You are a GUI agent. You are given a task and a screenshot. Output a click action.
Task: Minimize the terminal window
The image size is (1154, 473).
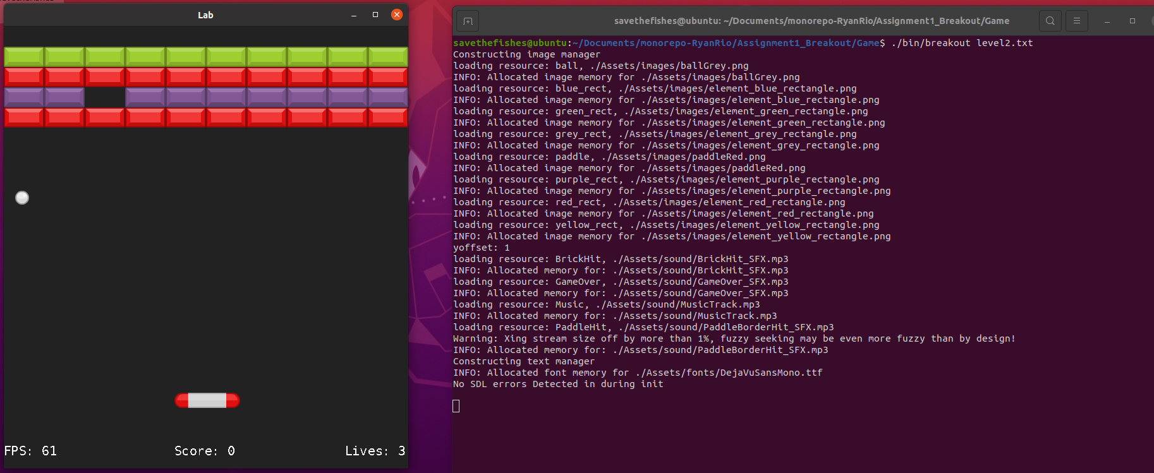1107,21
